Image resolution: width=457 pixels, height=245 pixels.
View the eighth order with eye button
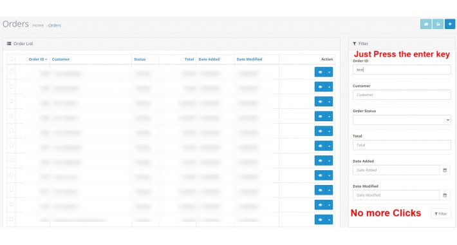coord(320,175)
